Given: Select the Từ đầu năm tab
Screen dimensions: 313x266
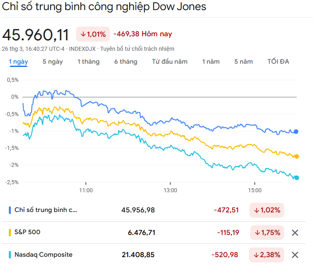Looking at the screenshot, I should click(x=170, y=62).
